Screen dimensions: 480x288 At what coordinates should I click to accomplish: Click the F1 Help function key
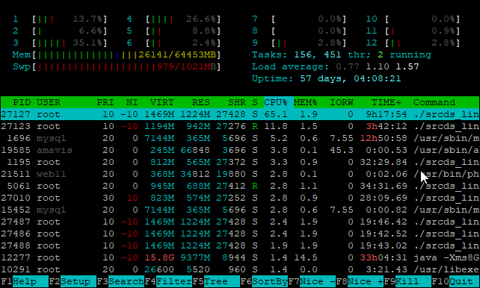click(x=24, y=281)
